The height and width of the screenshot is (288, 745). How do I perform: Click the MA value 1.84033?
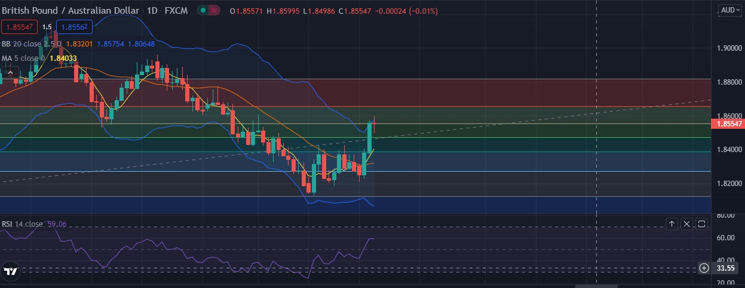(63, 58)
